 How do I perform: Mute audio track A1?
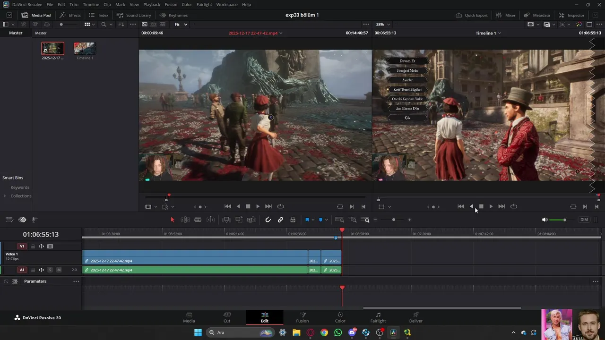click(59, 270)
